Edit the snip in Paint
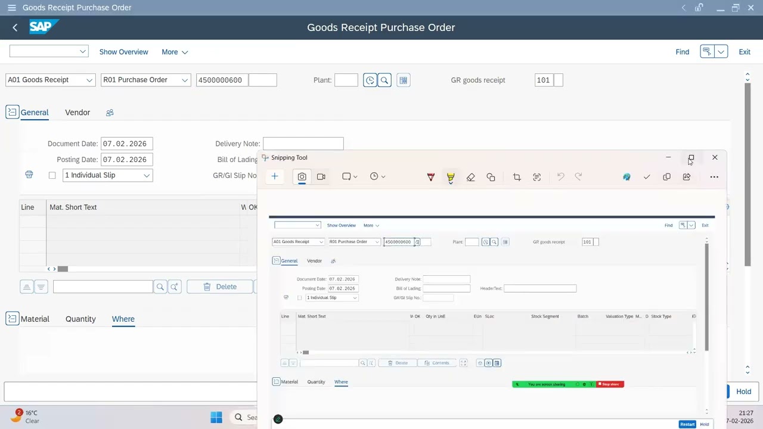 pos(626,177)
